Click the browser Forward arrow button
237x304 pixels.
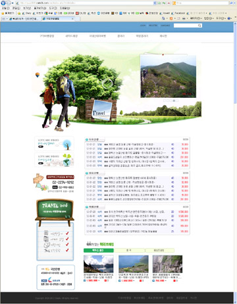point(9,3)
